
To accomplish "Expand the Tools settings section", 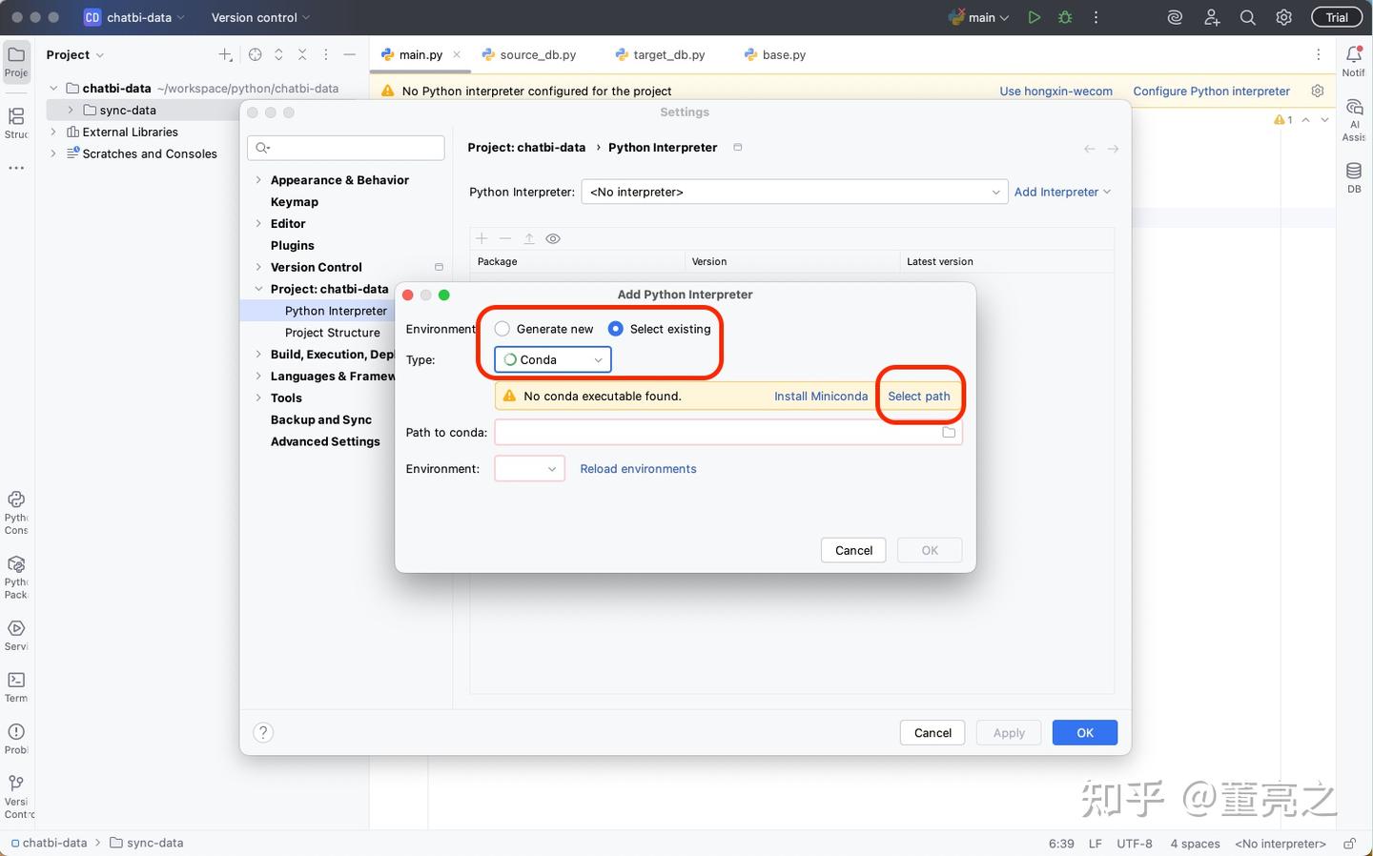I will click(x=258, y=398).
